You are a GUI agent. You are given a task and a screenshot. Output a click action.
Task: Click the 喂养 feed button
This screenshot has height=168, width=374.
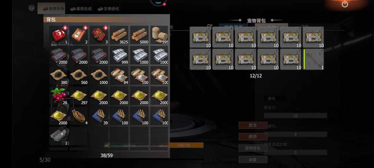(253, 137)
